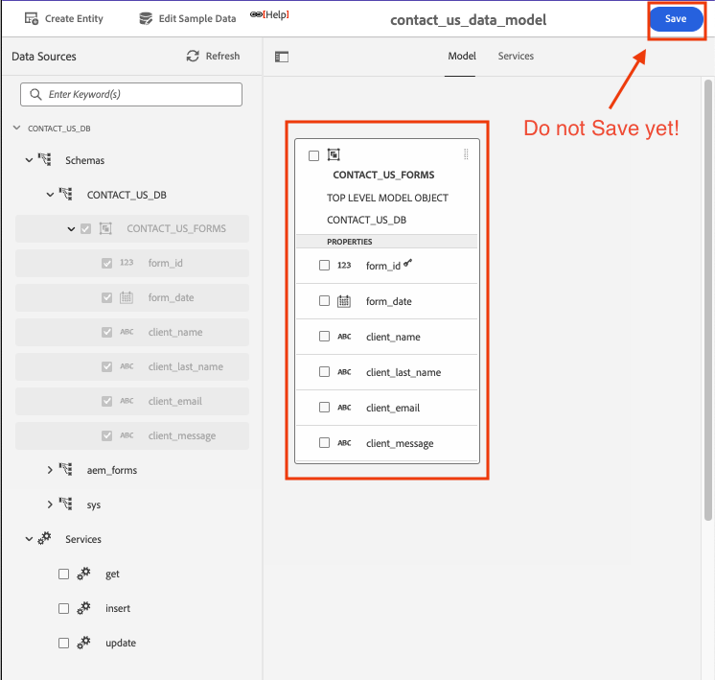The height and width of the screenshot is (680, 715).
Task: Click the entity icon in CONTACT_US_FORMS card
Action: pyautogui.click(x=334, y=154)
